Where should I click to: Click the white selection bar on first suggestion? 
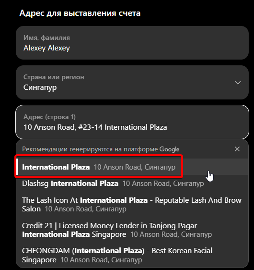coord(17,167)
